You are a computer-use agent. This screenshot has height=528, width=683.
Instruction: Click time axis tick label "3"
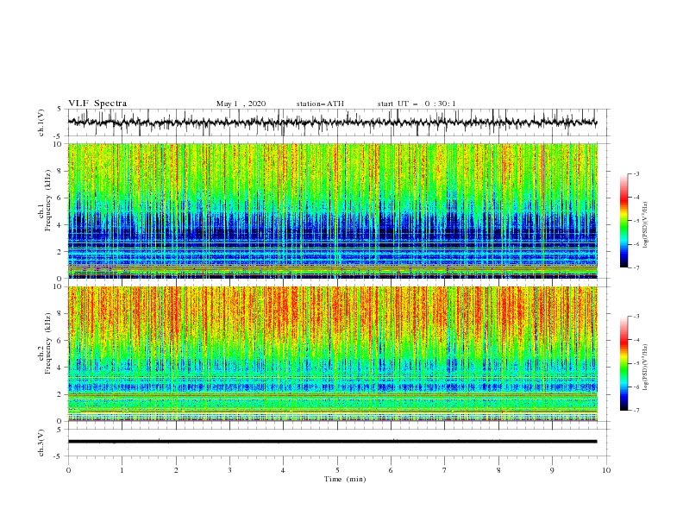pyautogui.click(x=229, y=470)
